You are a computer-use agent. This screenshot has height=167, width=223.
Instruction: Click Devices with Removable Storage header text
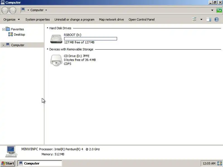(71, 49)
